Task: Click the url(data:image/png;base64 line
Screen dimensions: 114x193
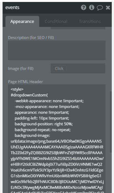Action: point(56,141)
